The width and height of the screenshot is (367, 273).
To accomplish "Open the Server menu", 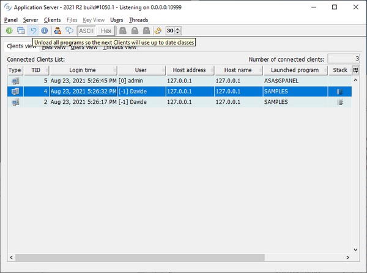I will (31, 20).
